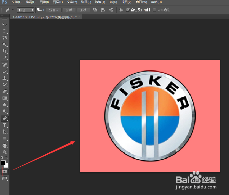Select the Blur tool
Screen dimensions: 229x195
click(5, 105)
